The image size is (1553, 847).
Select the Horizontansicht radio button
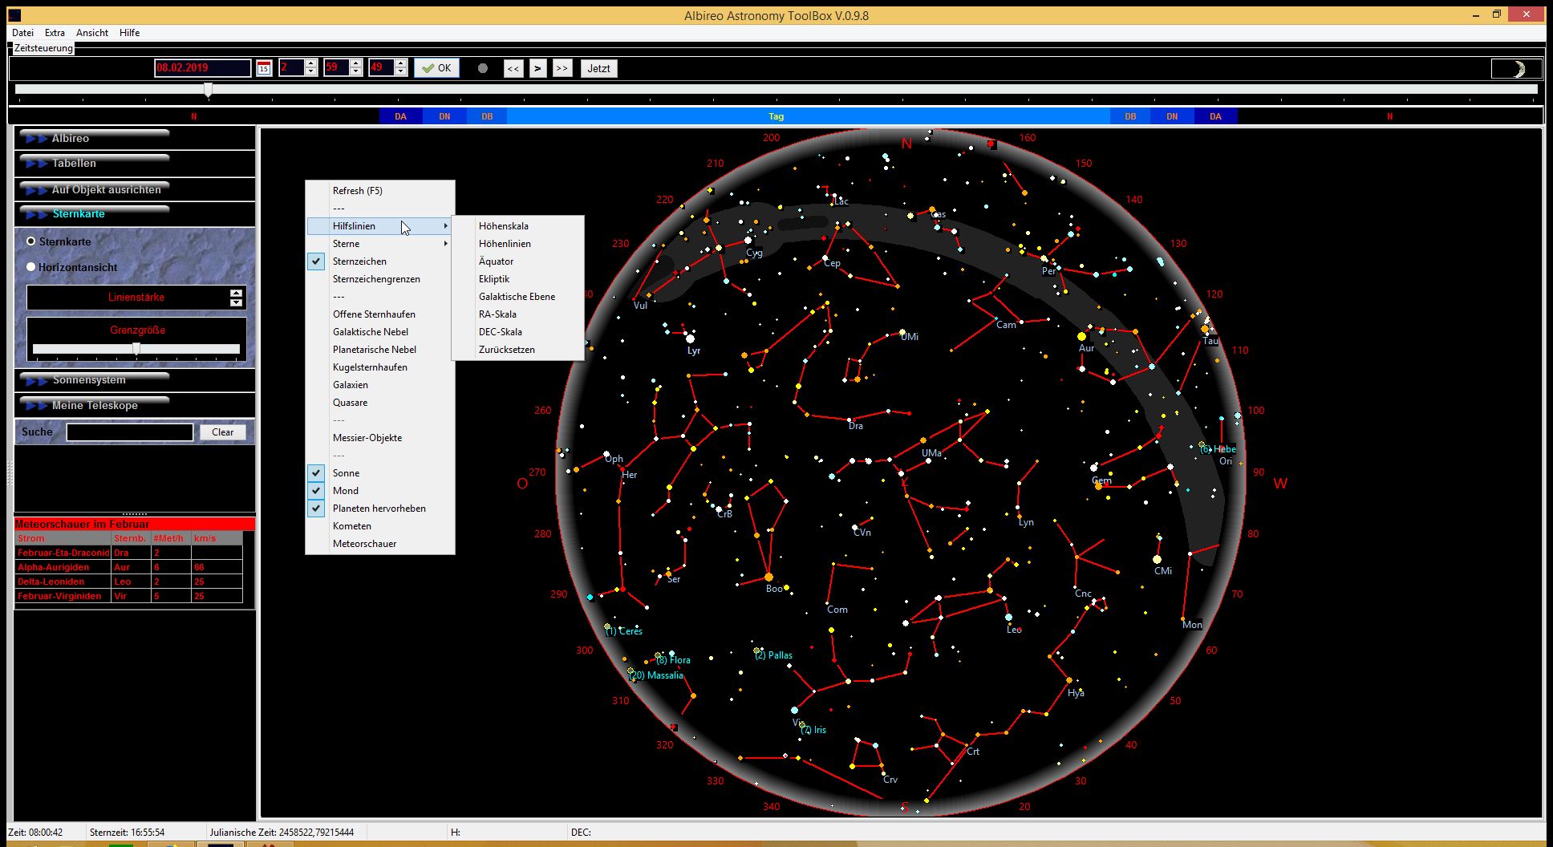(x=31, y=267)
